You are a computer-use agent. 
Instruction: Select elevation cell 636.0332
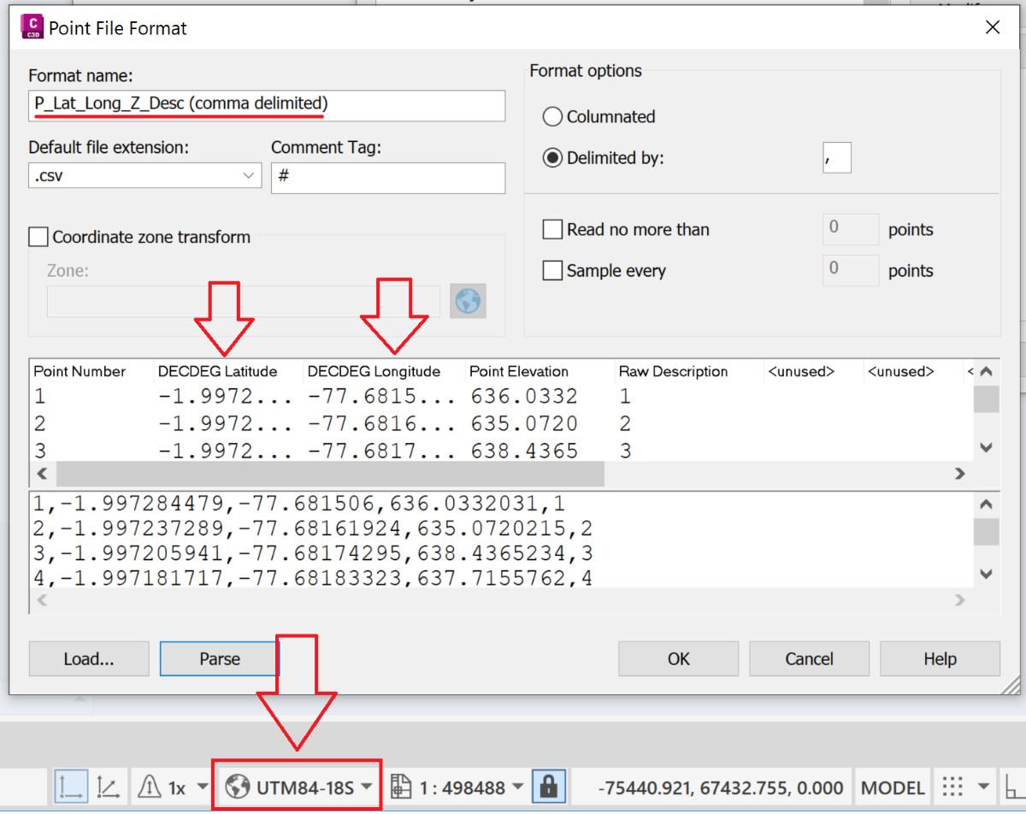coord(524,397)
